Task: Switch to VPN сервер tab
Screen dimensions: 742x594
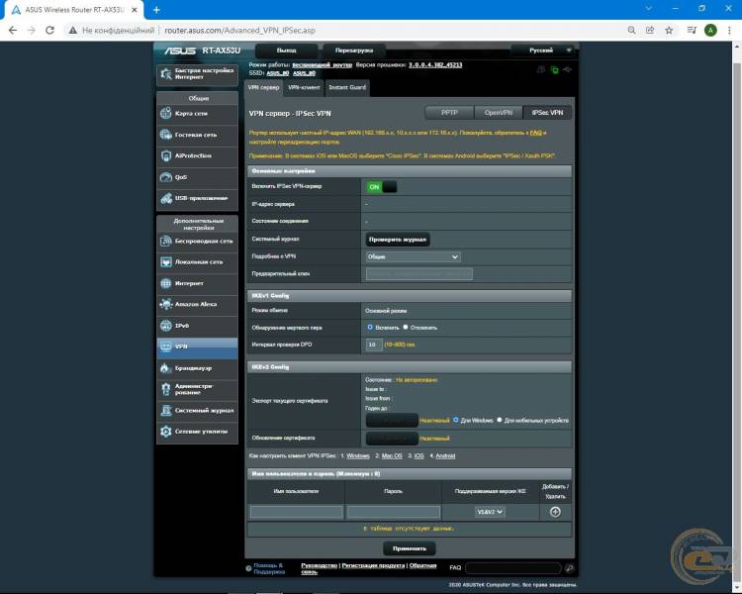Action: [263, 88]
